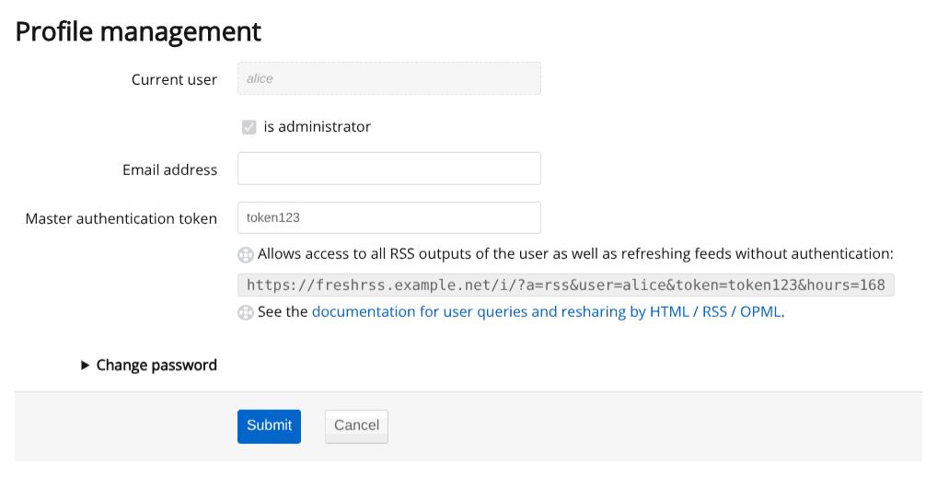Image resolution: width=937 pixels, height=479 pixels.
Task: Click into the Master authentication token field
Action: pyautogui.click(x=388, y=218)
